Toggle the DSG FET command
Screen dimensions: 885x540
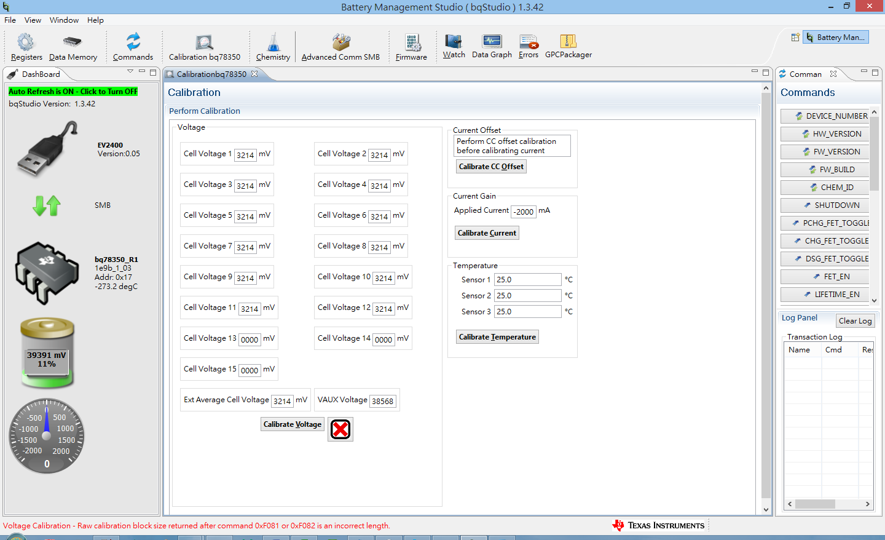pyautogui.click(x=825, y=259)
